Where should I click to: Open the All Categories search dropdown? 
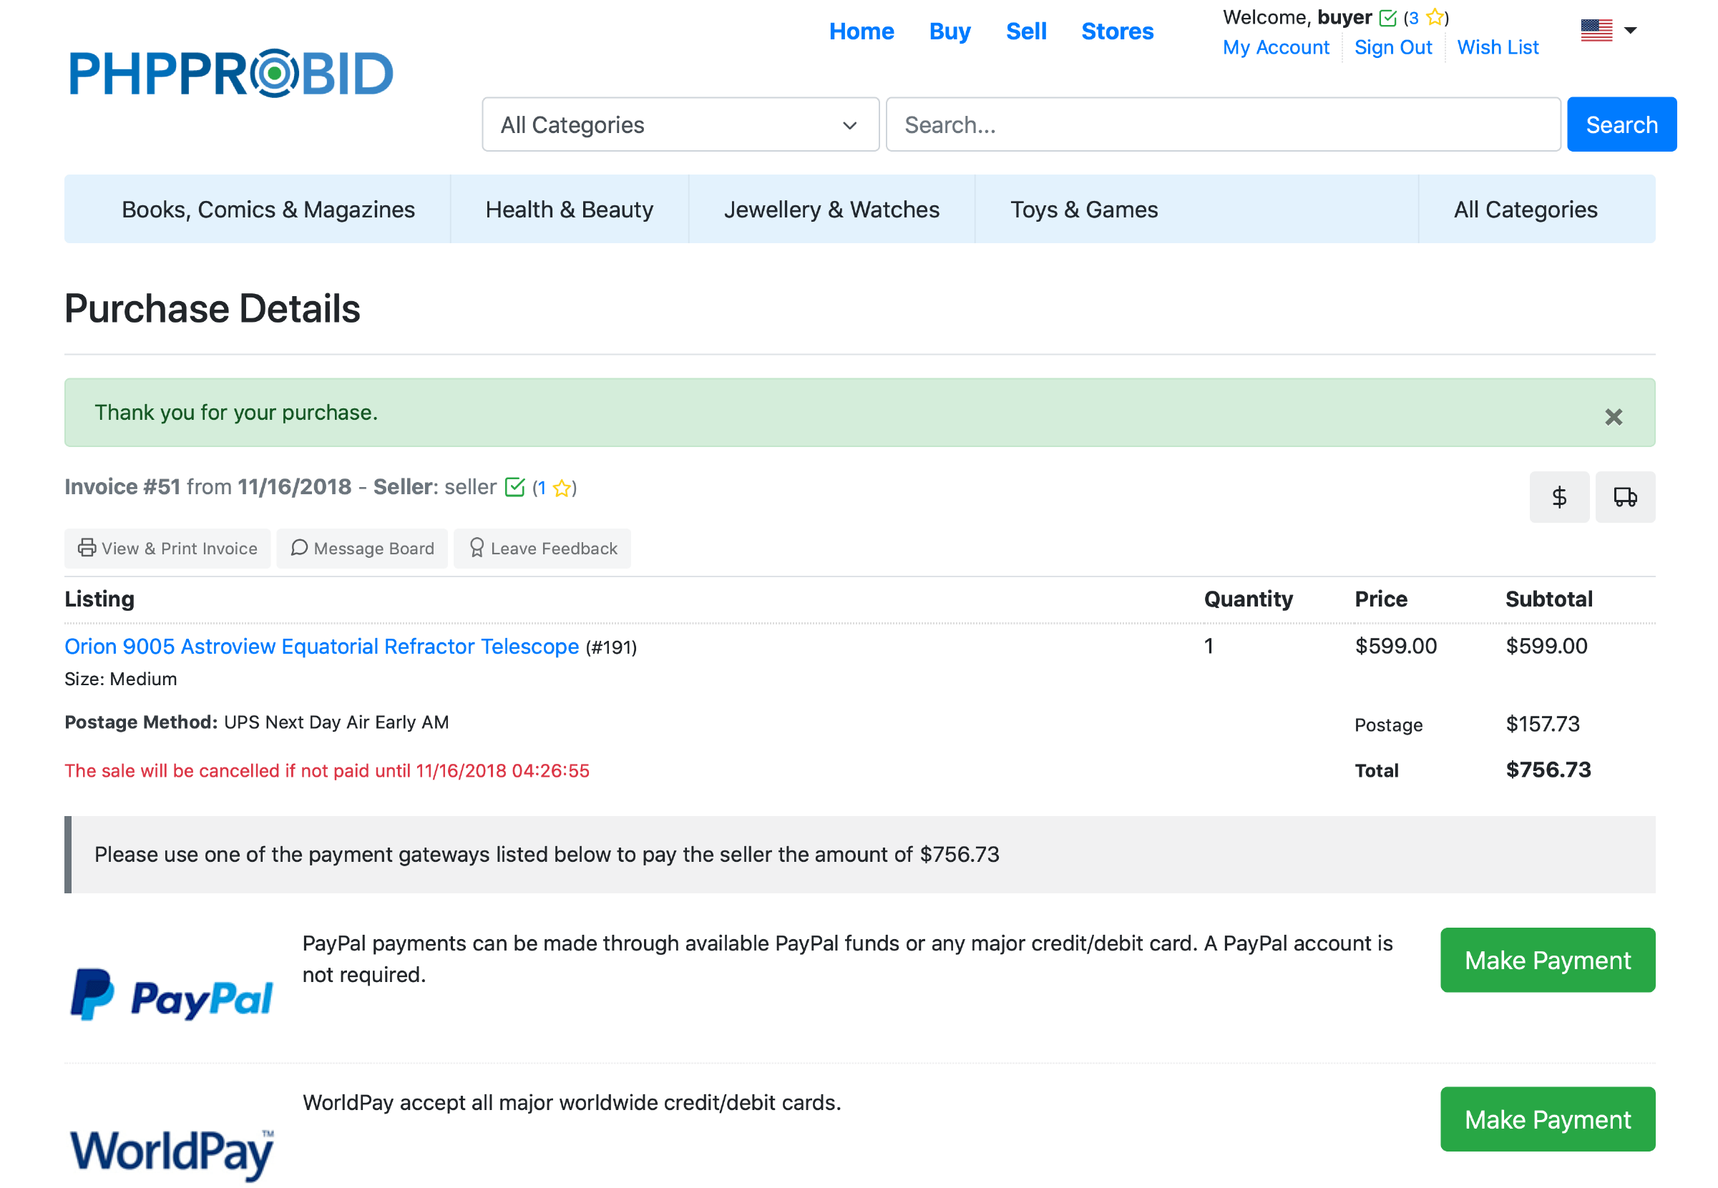click(680, 124)
